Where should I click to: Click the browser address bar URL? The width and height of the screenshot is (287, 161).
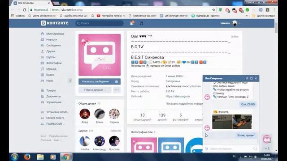[67, 10]
